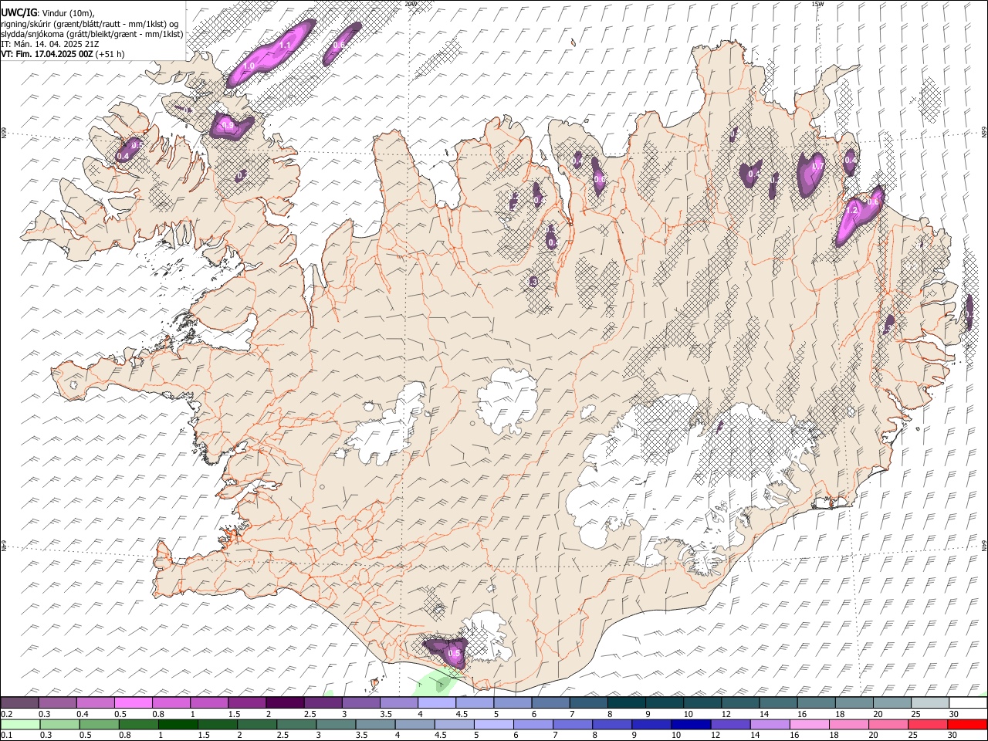This screenshot has height=741, width=988.
Task: Click the 0.5 value near the south coast glacier
Action: 455,654
